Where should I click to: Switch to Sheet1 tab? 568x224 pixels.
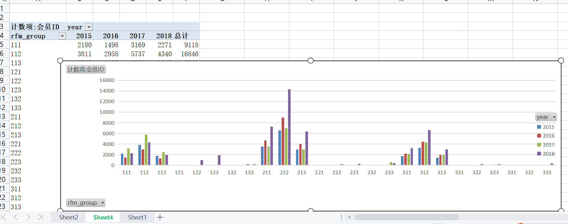137,217
